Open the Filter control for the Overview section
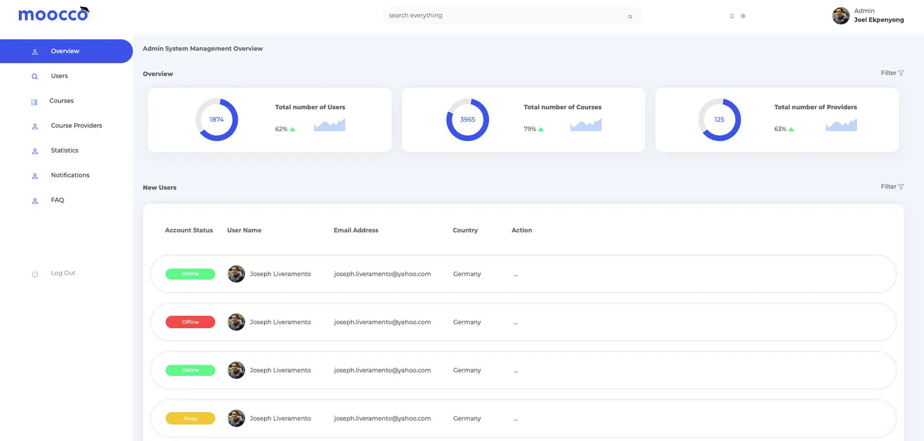 point(892,73)
